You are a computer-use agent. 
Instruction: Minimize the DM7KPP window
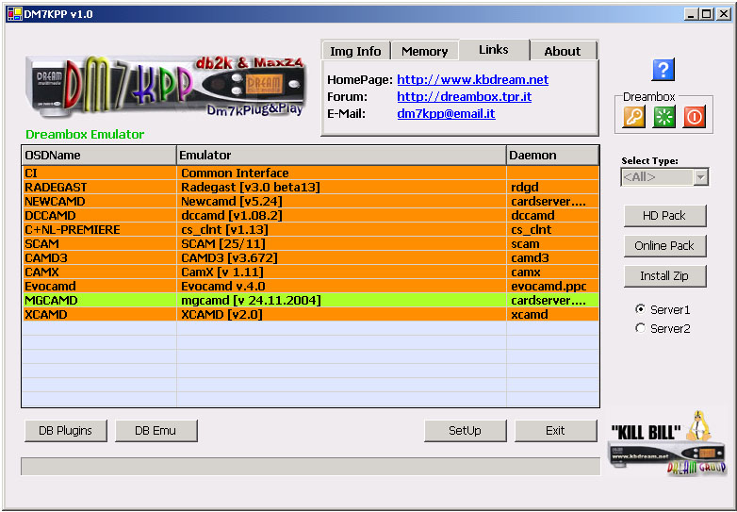tap(691, 14)
